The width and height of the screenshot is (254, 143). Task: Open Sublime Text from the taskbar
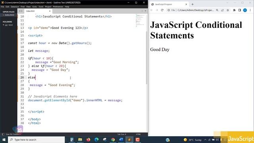[129, 139]
